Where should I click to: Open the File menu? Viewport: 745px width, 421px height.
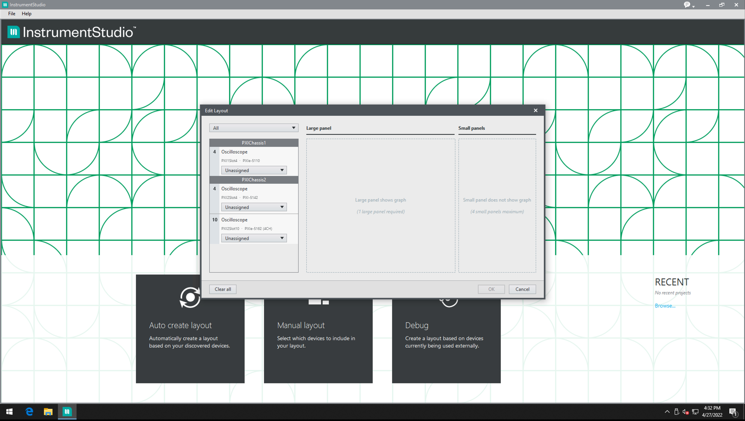point(12,14)
